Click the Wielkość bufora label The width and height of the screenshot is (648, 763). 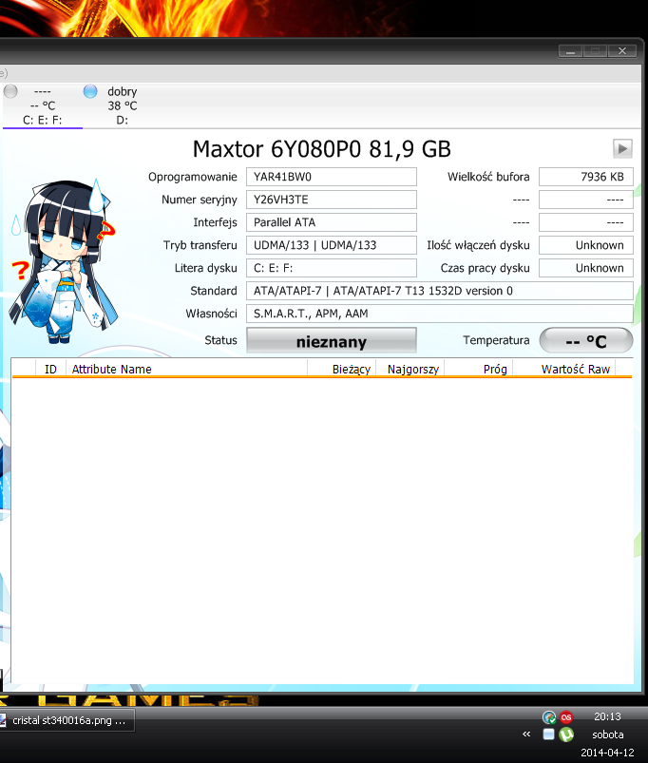tap(488, 177)
